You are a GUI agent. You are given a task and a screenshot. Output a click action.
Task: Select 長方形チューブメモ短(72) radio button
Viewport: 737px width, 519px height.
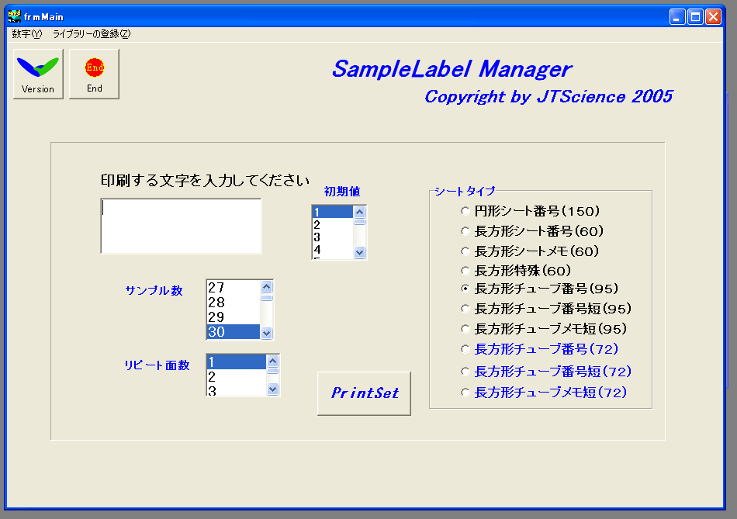pyautogui.click(x=465, y=393)
